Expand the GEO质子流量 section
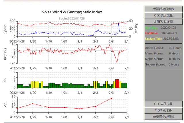 163,15
